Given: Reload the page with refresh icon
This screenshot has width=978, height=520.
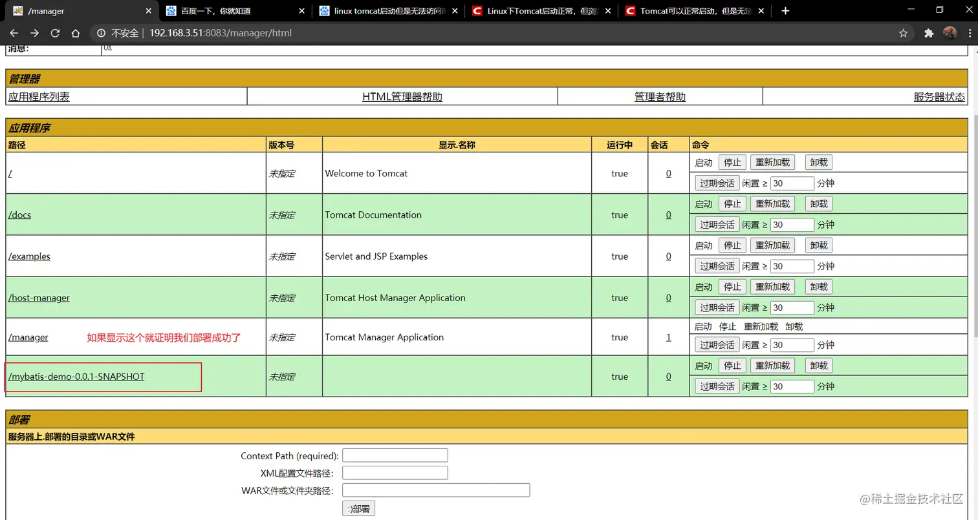Looking at the screenshot, I should [55, 33].
